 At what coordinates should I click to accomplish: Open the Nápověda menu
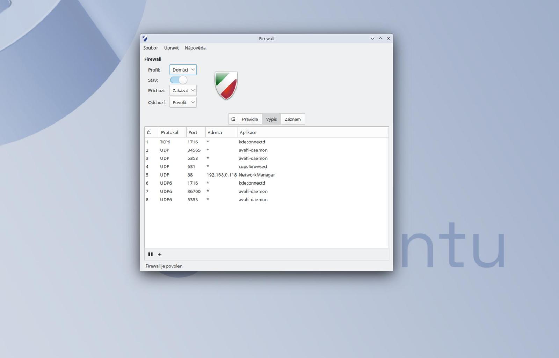195,48
